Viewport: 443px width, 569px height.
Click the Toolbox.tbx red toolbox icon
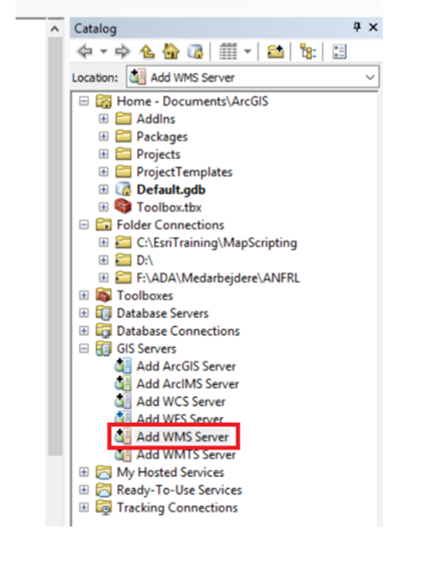(x=123, y=207)
